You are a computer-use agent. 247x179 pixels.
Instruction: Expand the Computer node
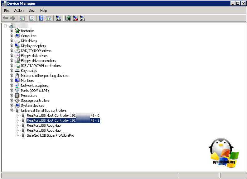click(x=11, y=36)
